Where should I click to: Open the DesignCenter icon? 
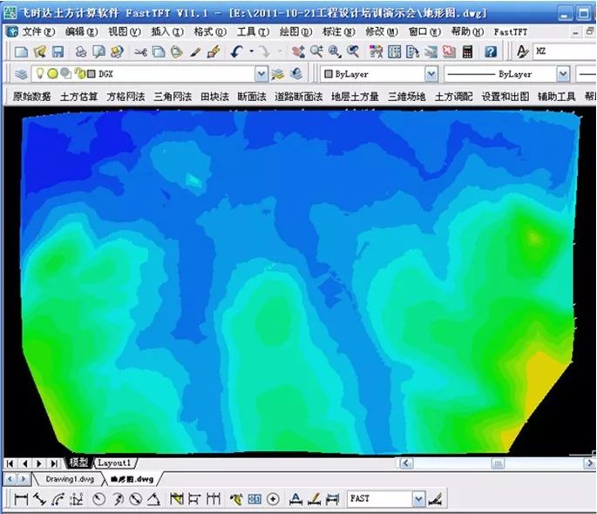click(394, 51)
